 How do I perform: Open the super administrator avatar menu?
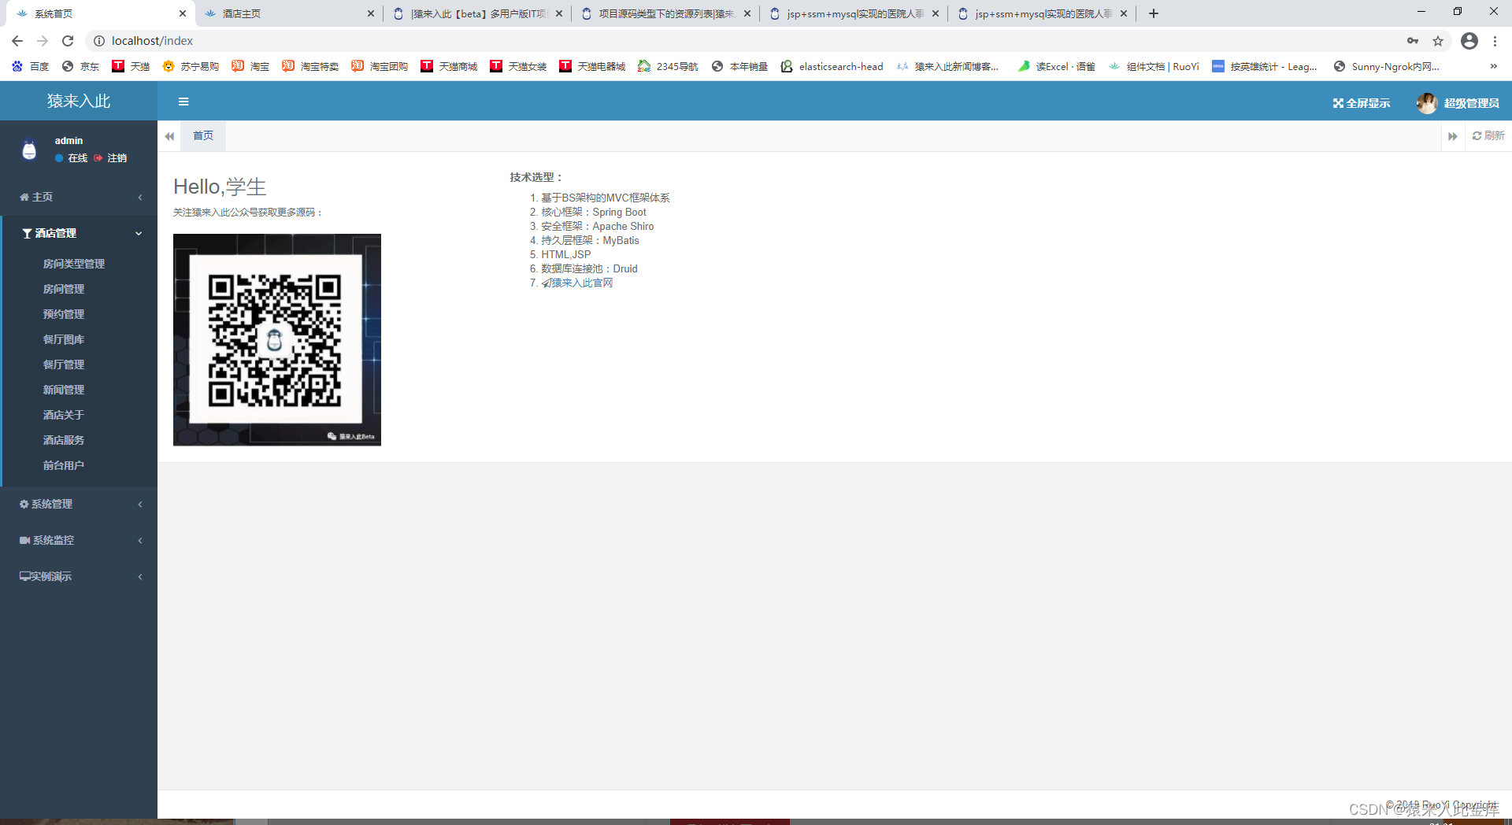coord(1458,103)
